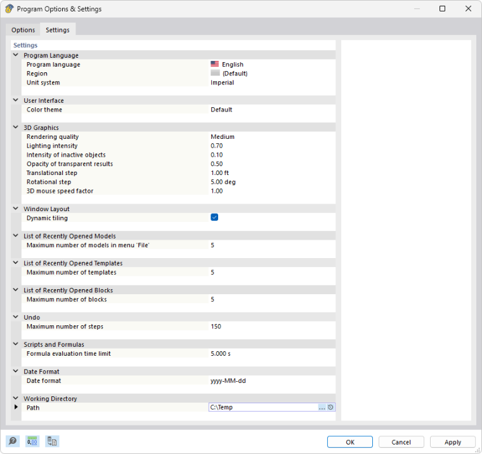
Task: Click the opacity value 0.50
Action: click(217, 164)
